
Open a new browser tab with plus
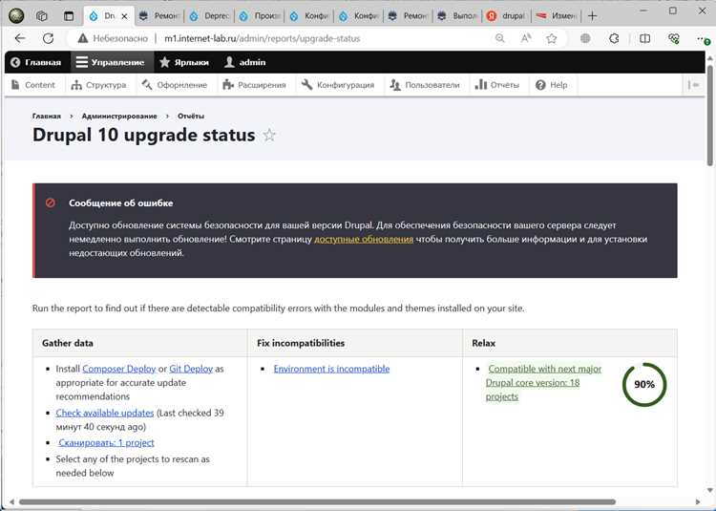tap(592, 16)
